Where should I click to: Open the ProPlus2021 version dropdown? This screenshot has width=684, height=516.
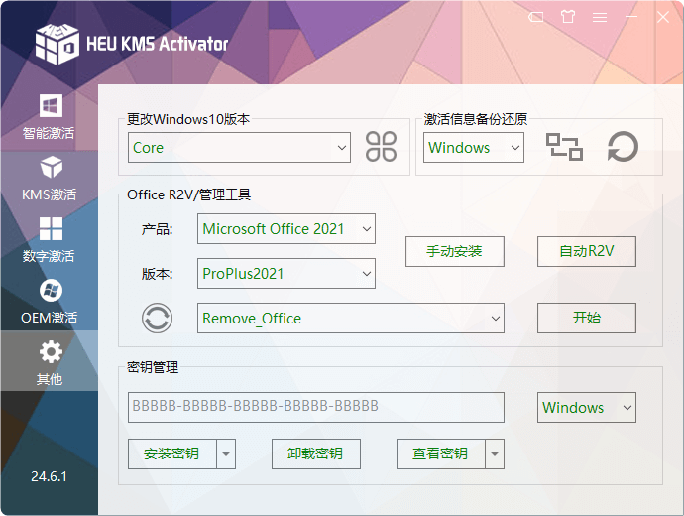[286, 273]
